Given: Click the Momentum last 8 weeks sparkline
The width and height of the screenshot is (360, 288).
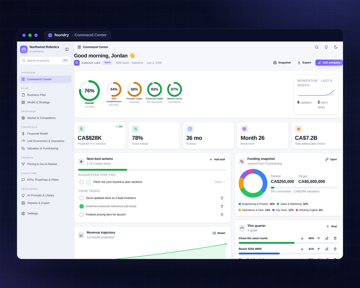Looking at the screenshot, I should pos(316,93).
